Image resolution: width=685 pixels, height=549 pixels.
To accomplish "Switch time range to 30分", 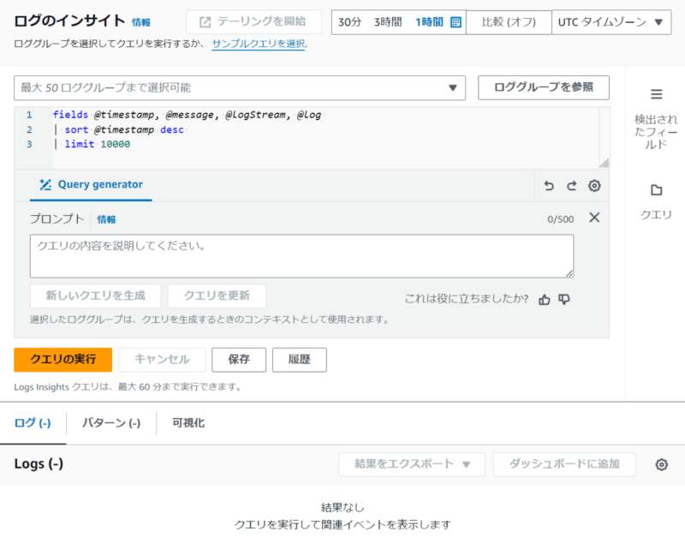I will pos(351,23).
